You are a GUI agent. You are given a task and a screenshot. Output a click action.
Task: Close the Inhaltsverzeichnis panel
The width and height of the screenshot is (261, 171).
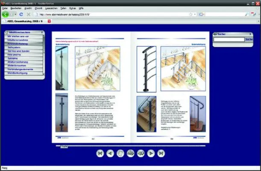42,32
